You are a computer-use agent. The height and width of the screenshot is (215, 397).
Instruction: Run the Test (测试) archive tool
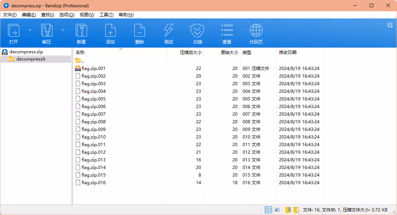click(169, 30)
